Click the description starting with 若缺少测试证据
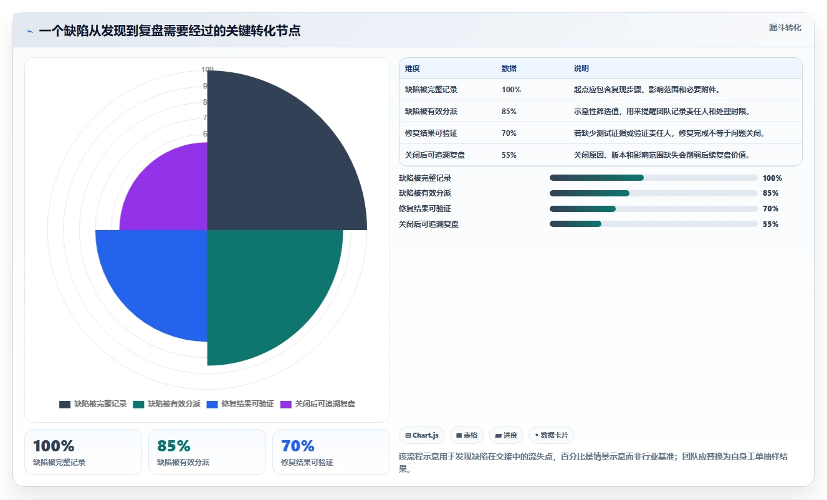This screenshot has height=500, width=827. (x=669, y=133)
